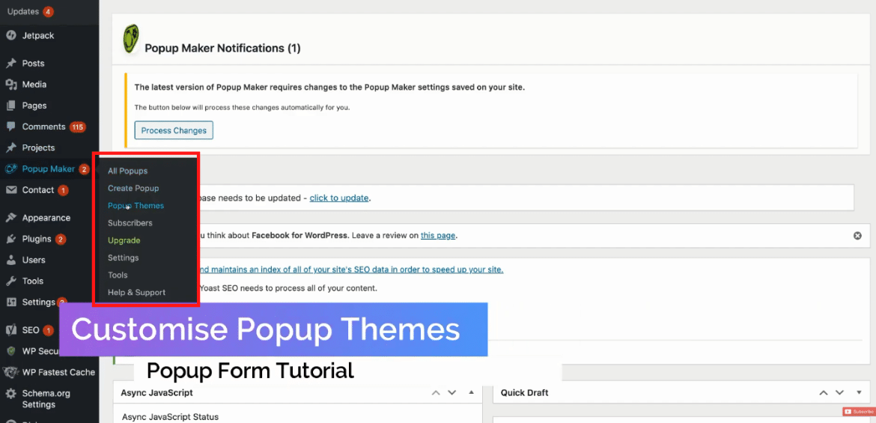The width and height of the screenshot is (876, 423).
Task: Open the Users menu
Action: click(34, 260)
